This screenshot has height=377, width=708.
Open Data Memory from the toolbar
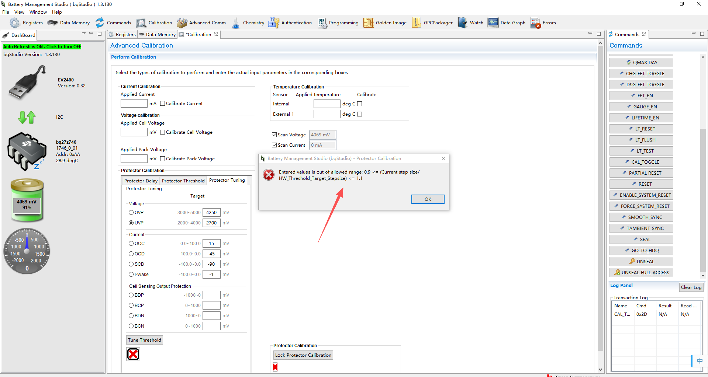point(69,23)
